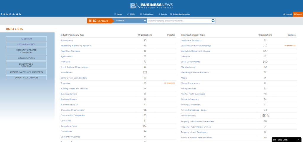Open the Twitter social icon
The height and width of the screenshot is (142, 303).
(x=4, y=14)
